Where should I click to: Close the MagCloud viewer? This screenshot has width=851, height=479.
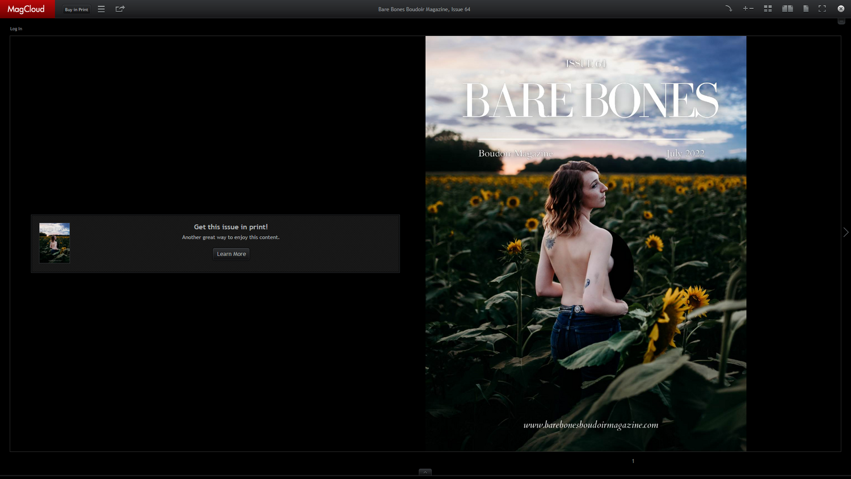(841, 9)
